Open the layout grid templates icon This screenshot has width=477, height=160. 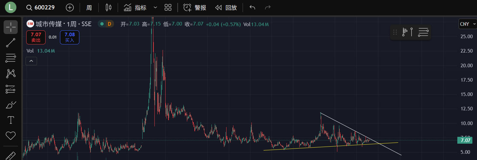coord(168,8)
